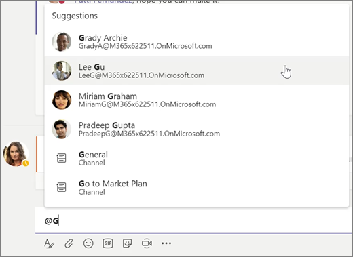Start a Meet now video call

147,243
